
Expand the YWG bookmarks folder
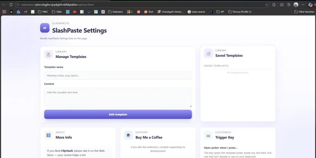(x=43, y=12)
